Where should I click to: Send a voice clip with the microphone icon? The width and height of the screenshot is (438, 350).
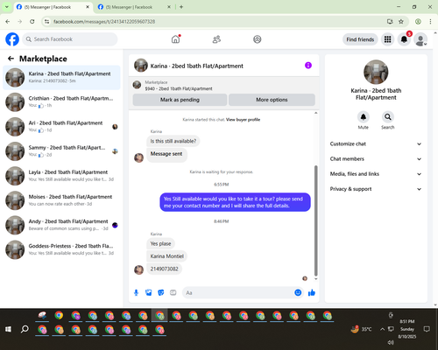(136, 292)
